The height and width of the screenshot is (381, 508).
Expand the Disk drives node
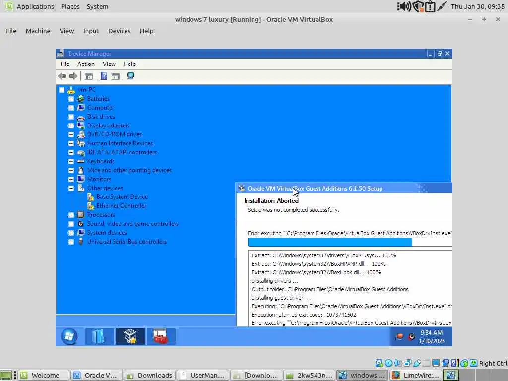[x=71, y=117]
